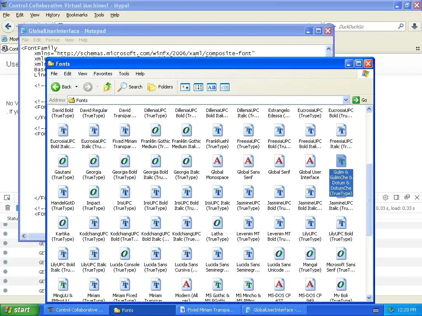
Task: Select the Mangal (TrueType) font icon
Action: pos(310,253)
